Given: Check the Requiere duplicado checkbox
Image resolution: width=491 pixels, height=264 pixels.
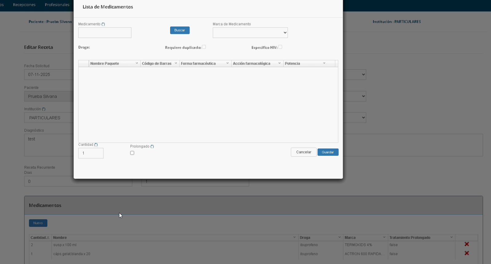Looking at the screenshot, I should pos(204,47).
